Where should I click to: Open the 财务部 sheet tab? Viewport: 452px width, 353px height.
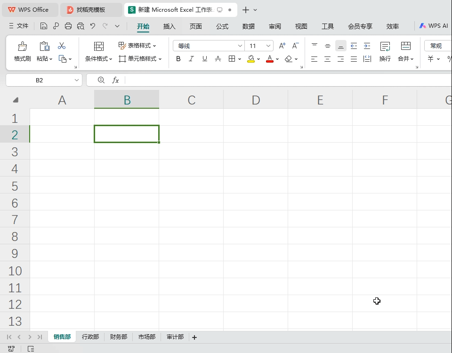coord(119,337)
